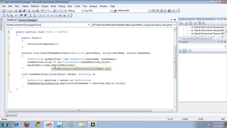Click the New Project toolbar icon
The image size is (227, 128).
pyautogui.click(x=4, y=11)
